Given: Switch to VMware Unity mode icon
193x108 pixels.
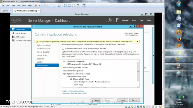Looking at the screenshot, I should point(78,5).
